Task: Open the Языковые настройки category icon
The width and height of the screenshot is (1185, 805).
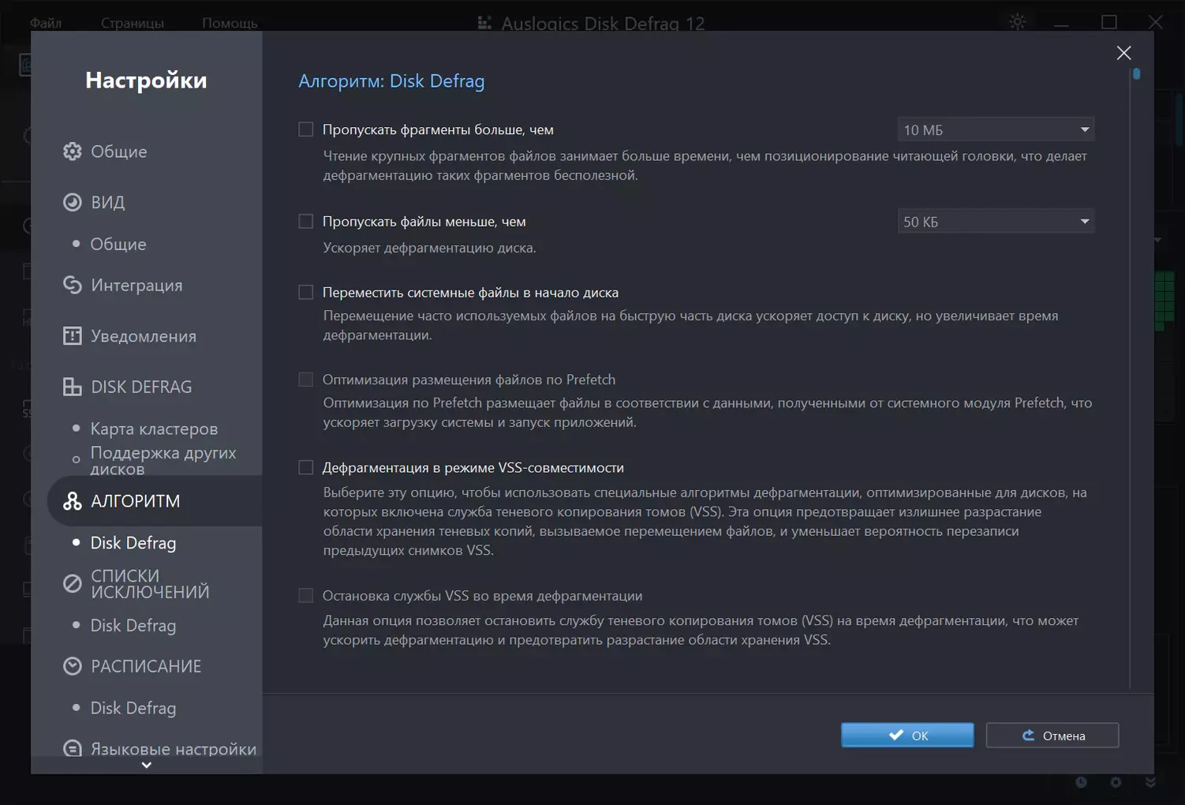Action: (73, 748)
